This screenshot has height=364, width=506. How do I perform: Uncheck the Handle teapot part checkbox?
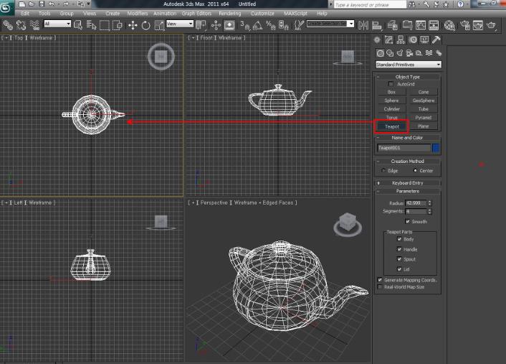pyautogui.click(x=399, y=249)
